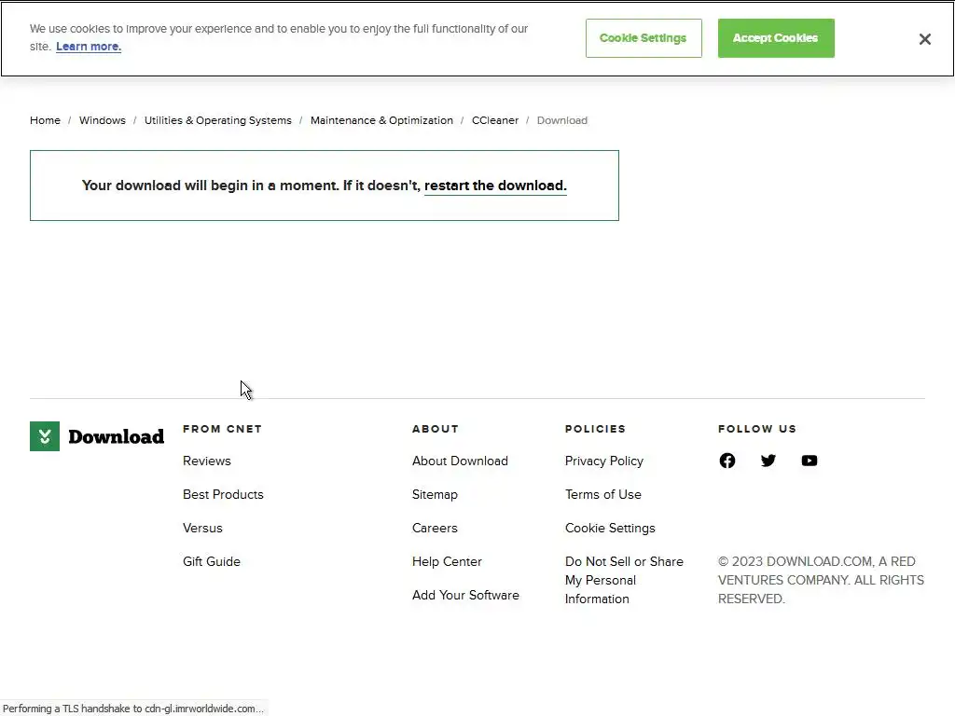Go to Home in breadcrumb
This screenshot has width=955, height=716.
click(45, 120)
